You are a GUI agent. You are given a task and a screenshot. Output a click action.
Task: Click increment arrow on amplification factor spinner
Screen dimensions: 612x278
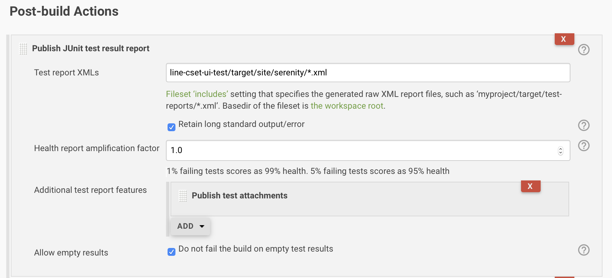pyautogui.click(x=560, y=148)
